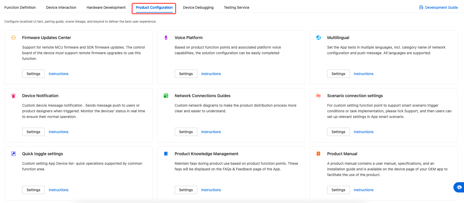The height and width of the screenshot is (203, 464).
Task: Click the Scenario connection settings icon
Action: 318,96
